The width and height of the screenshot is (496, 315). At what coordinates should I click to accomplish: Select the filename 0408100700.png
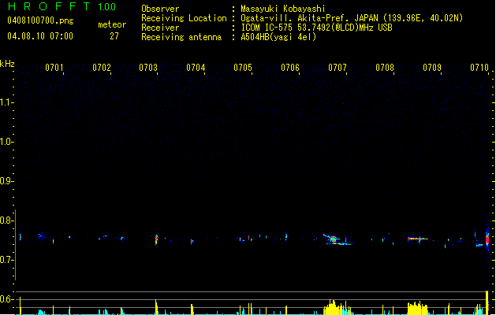pos(40,20)
